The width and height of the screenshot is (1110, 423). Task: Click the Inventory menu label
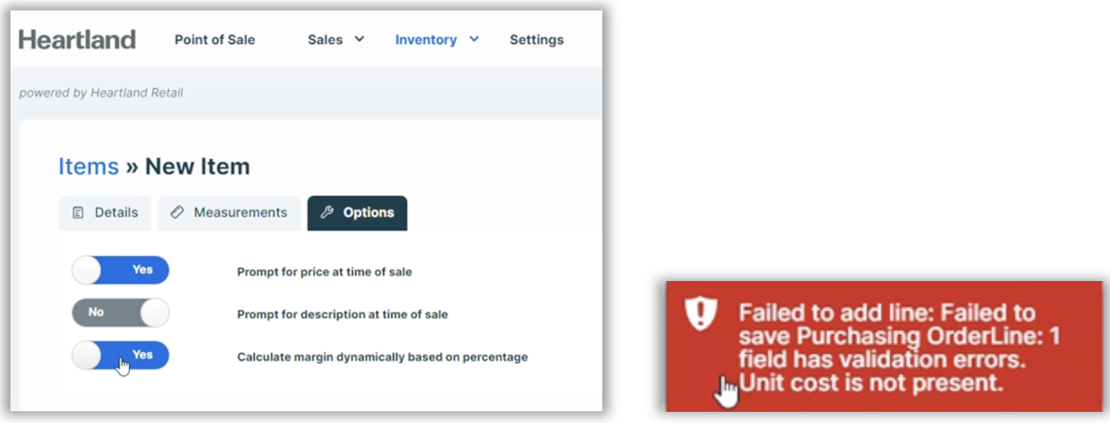pos(425,40)
